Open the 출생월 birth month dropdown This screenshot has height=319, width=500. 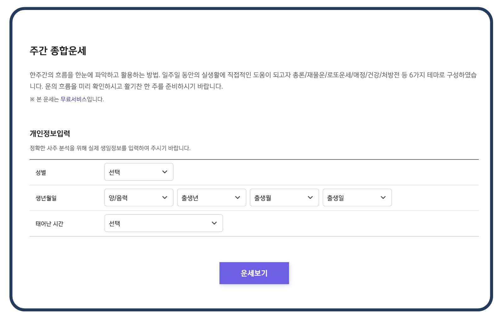coord(284,197)
